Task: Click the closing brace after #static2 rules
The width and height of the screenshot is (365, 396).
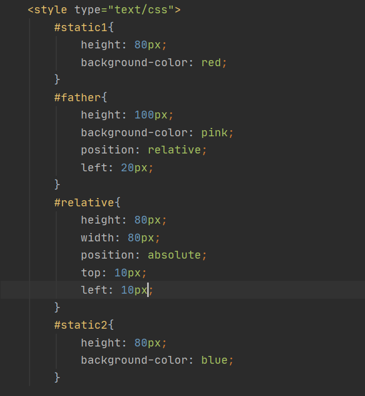Action: 57,377
